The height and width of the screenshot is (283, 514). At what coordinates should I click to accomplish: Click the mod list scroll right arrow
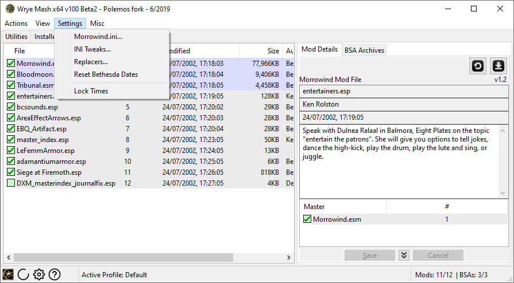(x=289, y=257)
